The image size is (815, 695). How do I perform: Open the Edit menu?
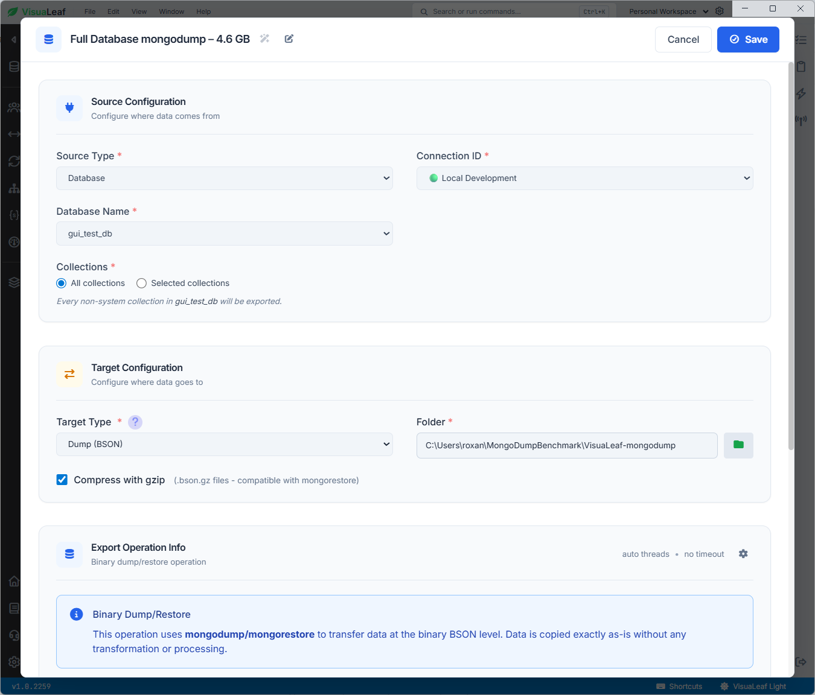[x=113, y=11]
